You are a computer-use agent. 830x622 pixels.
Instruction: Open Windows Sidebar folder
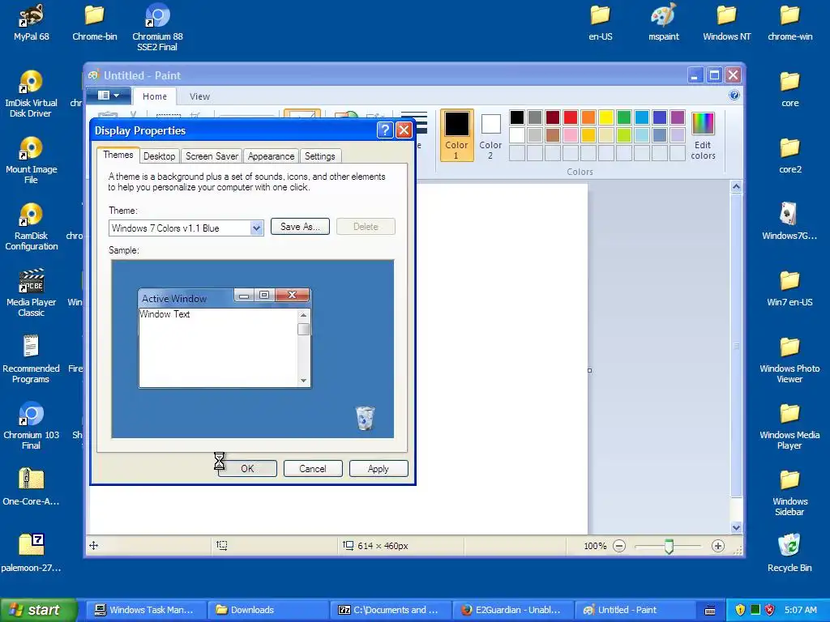(789, 492)
